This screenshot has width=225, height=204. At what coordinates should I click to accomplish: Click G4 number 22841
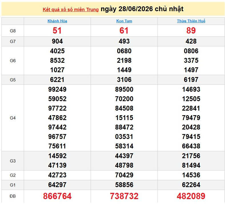191,108
